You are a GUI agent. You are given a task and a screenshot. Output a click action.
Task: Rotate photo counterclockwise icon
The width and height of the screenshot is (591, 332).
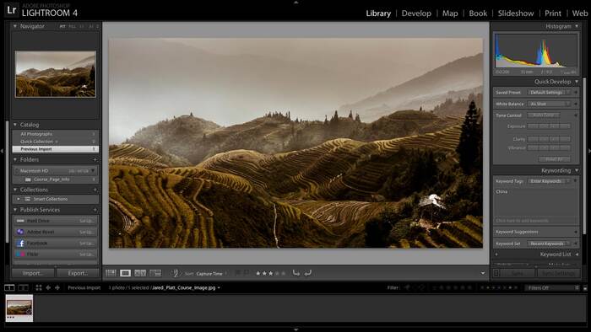coord(296,273)
